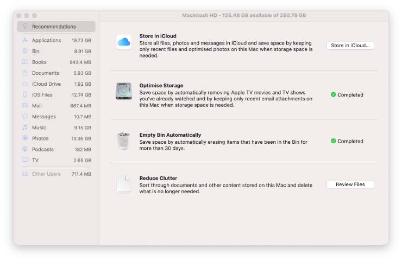Click the Podcasts icon in sidebar

click(25, 149)
